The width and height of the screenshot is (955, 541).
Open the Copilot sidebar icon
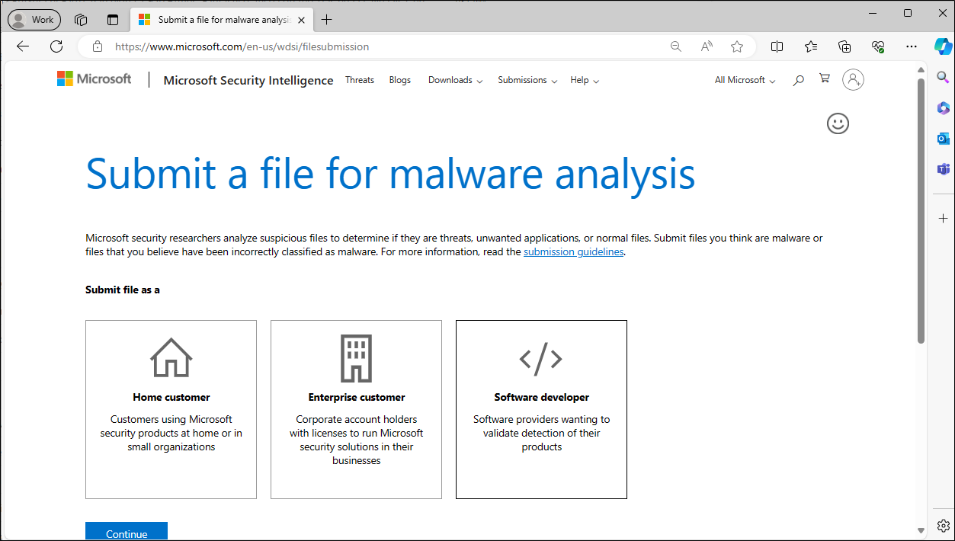click(x=943, y=46)
